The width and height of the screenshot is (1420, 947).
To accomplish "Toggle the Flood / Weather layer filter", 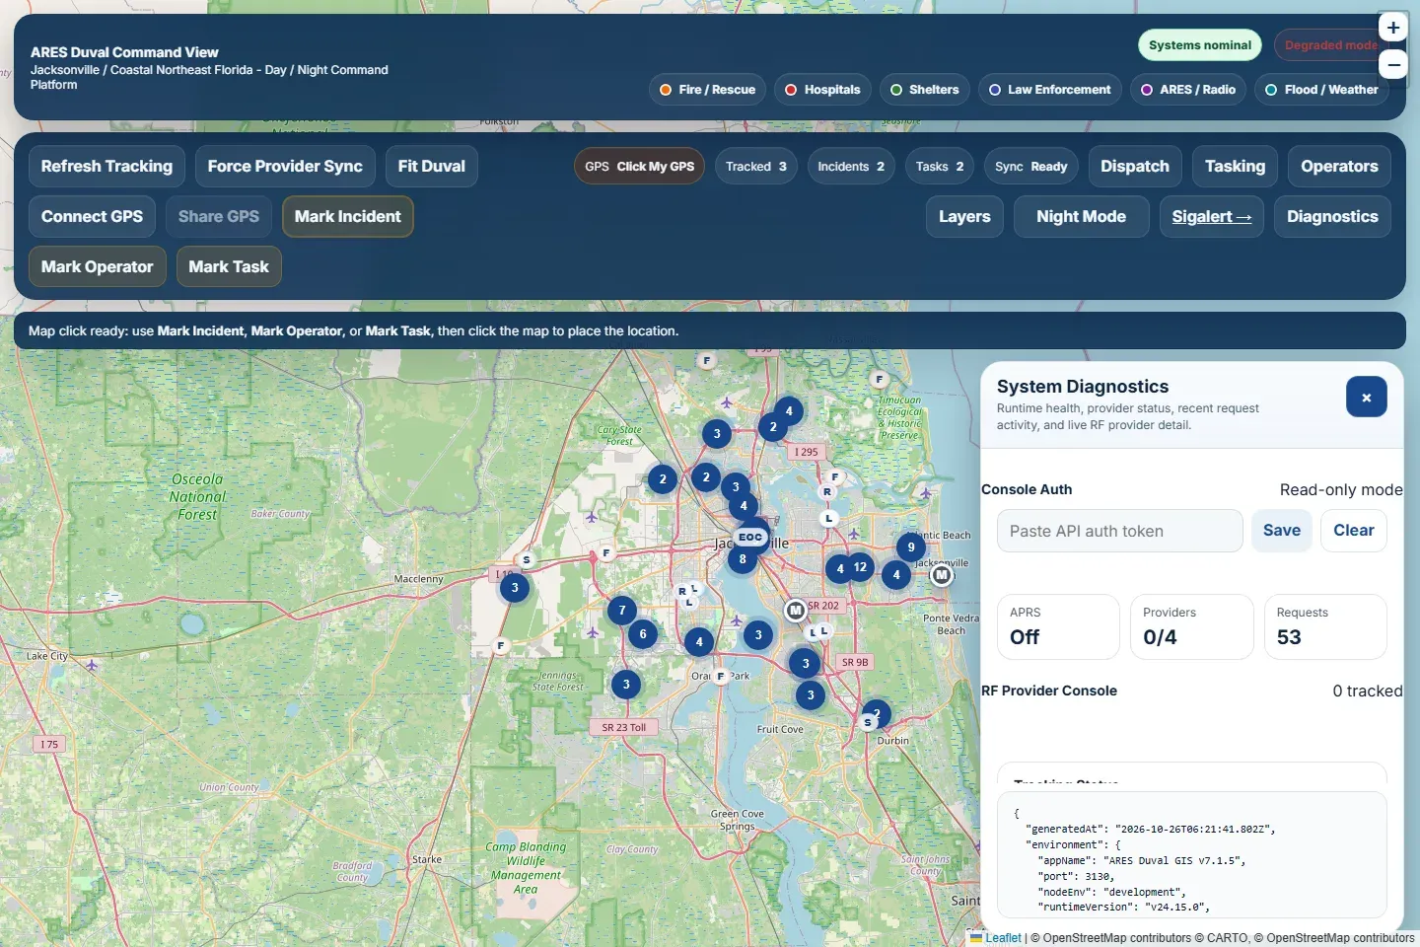I will coord(1321,90).
